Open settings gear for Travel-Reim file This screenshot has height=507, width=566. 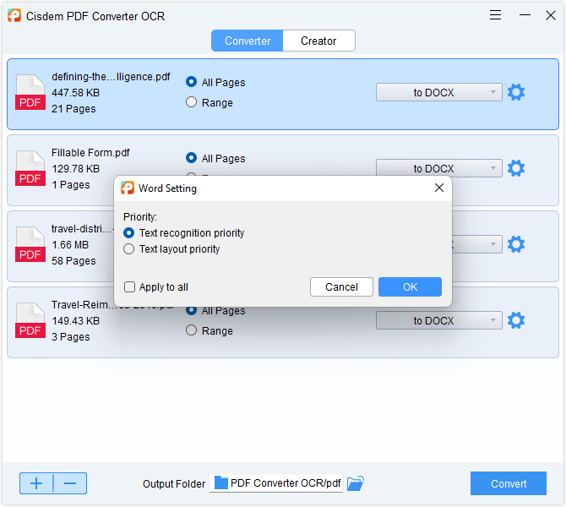point(516,320)
